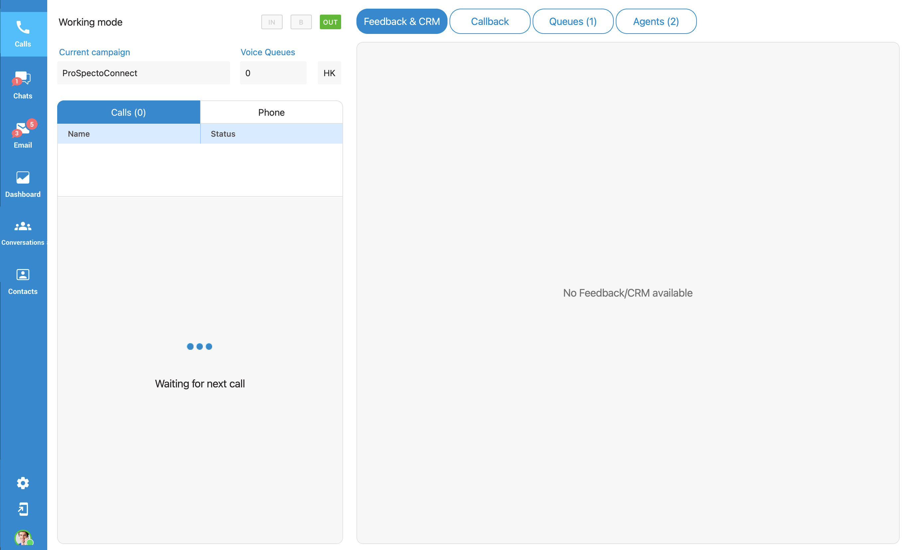Switch to Feedback & CRM tab
Image resolution: width=907 pixels, height=550 pixels.
pos(402,21)
